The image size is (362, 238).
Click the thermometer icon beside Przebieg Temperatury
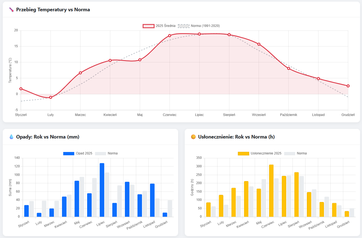(11, 10)
